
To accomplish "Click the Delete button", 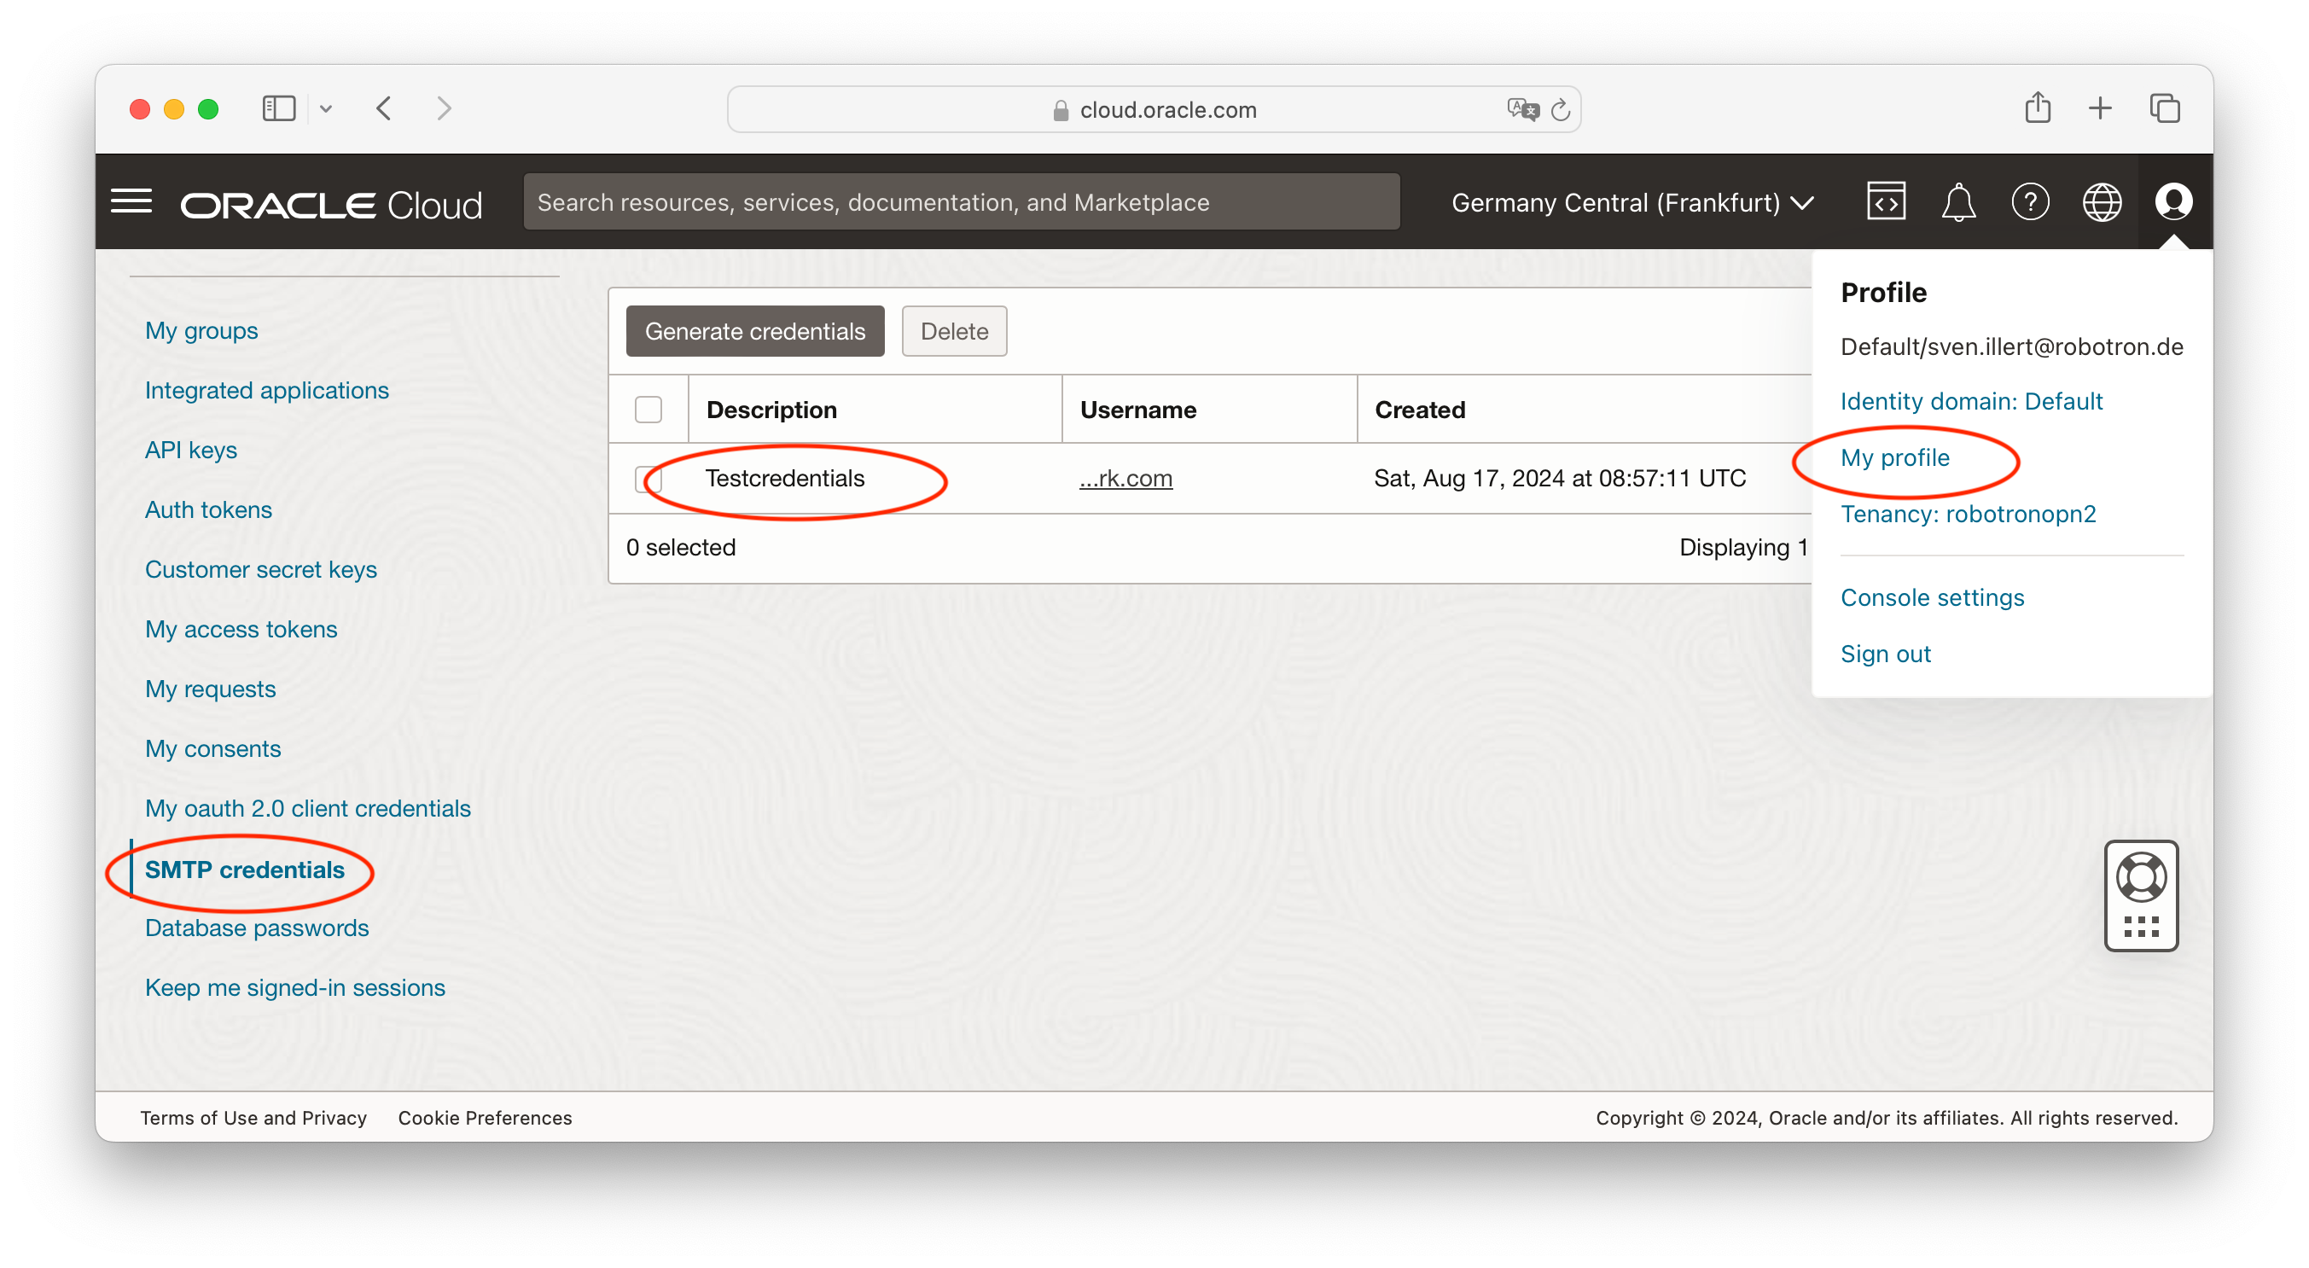I will [954, 331].
